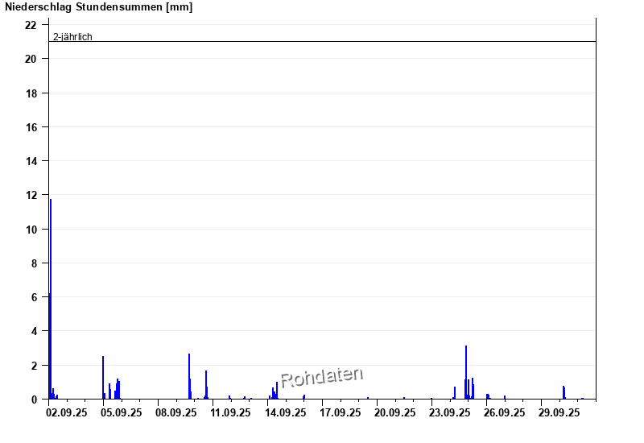Select the y-axis value 18
The height and width of the screenshot is (443, 644).
point(31,93)
